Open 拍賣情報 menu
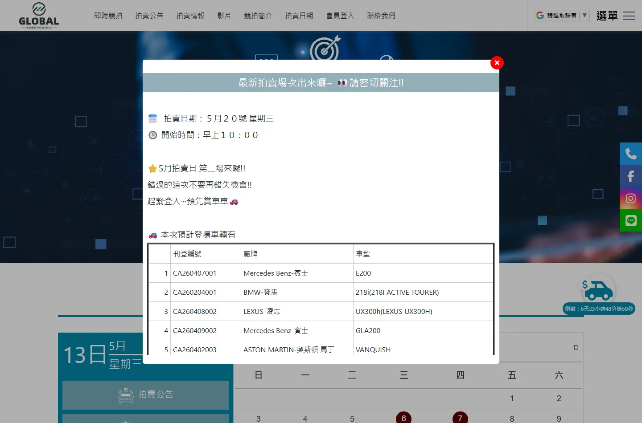 pos(190,16)
